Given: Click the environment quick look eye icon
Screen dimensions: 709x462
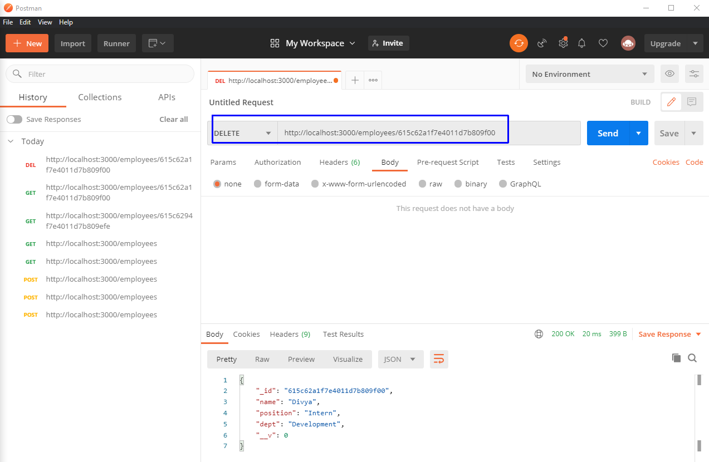Looking at the screenshot, I should tap(670, 73).
